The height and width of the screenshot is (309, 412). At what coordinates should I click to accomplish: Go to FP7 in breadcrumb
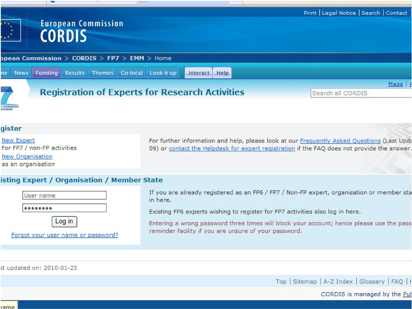(x=113, y=58)
